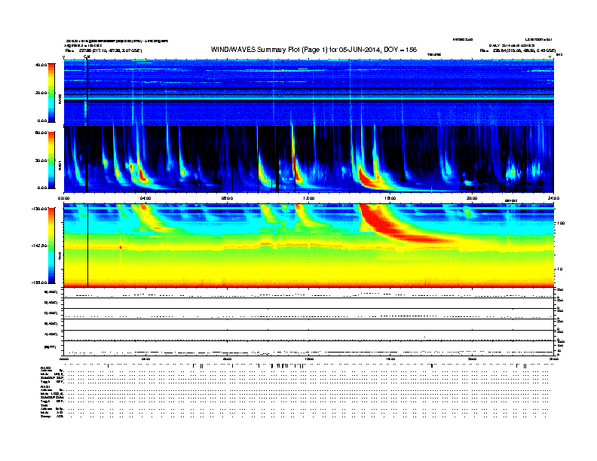Click 00:00 tick label under RAD1 spectrogram
597x461 pixels.
click(63, 198)
